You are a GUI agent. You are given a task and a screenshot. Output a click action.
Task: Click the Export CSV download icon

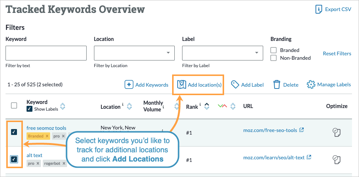tap(319, 9)
